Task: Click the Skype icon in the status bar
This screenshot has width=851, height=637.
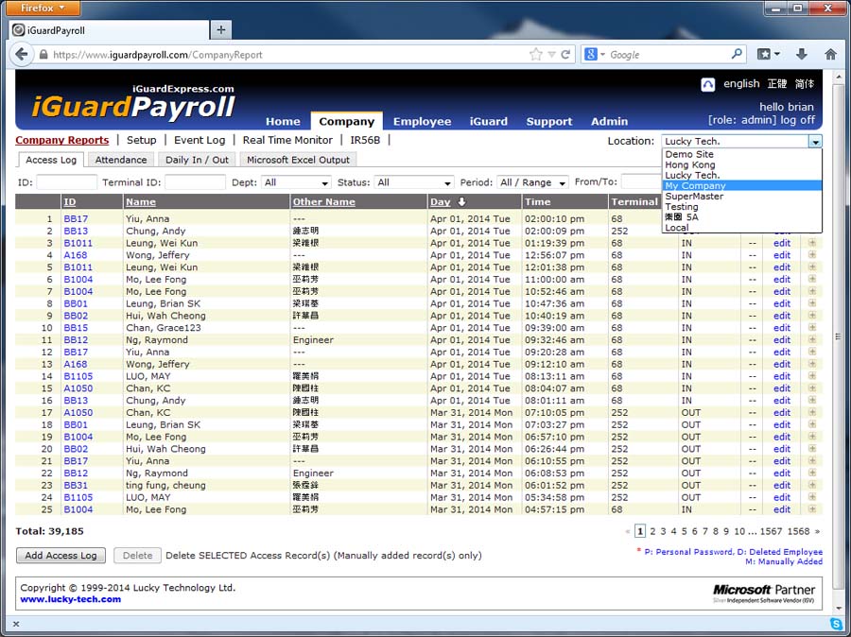Action: [837, 624]
